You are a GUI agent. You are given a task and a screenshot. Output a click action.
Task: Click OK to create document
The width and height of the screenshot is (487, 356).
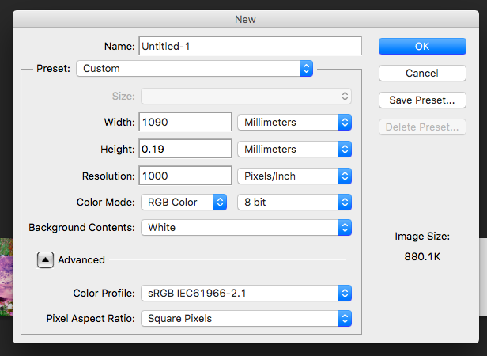click(422, 47)
